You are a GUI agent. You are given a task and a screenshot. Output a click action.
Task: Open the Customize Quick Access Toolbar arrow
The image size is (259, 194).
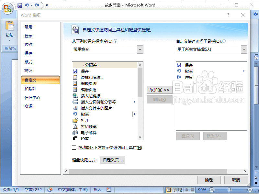47,5
